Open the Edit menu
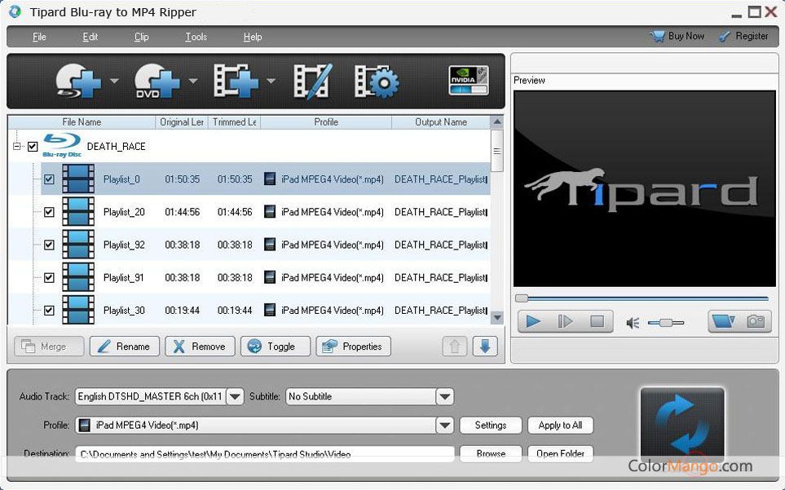This screenshot has width=785, height=490. (90, 37)
